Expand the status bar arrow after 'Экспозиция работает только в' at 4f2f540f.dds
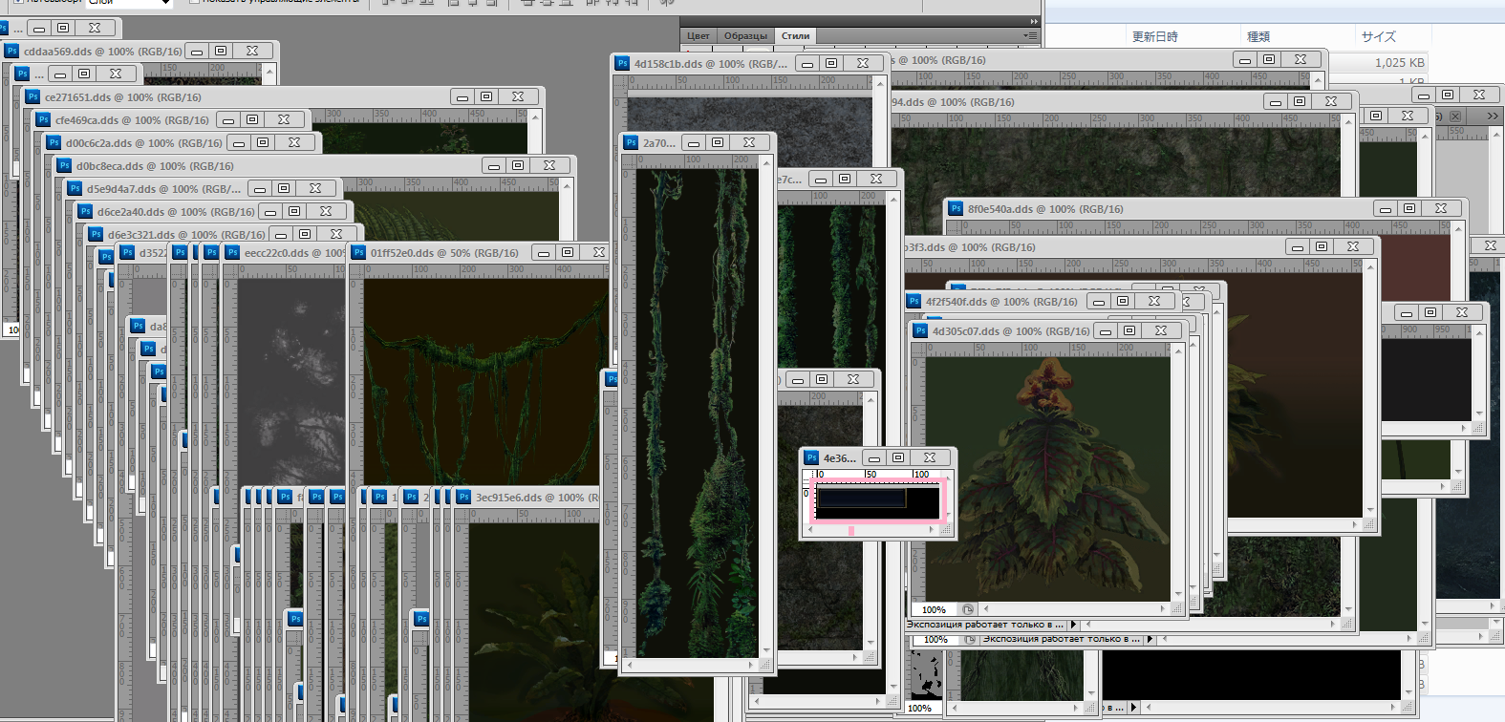Viewport: 1505px width, 722px height. coord(1073,625)
